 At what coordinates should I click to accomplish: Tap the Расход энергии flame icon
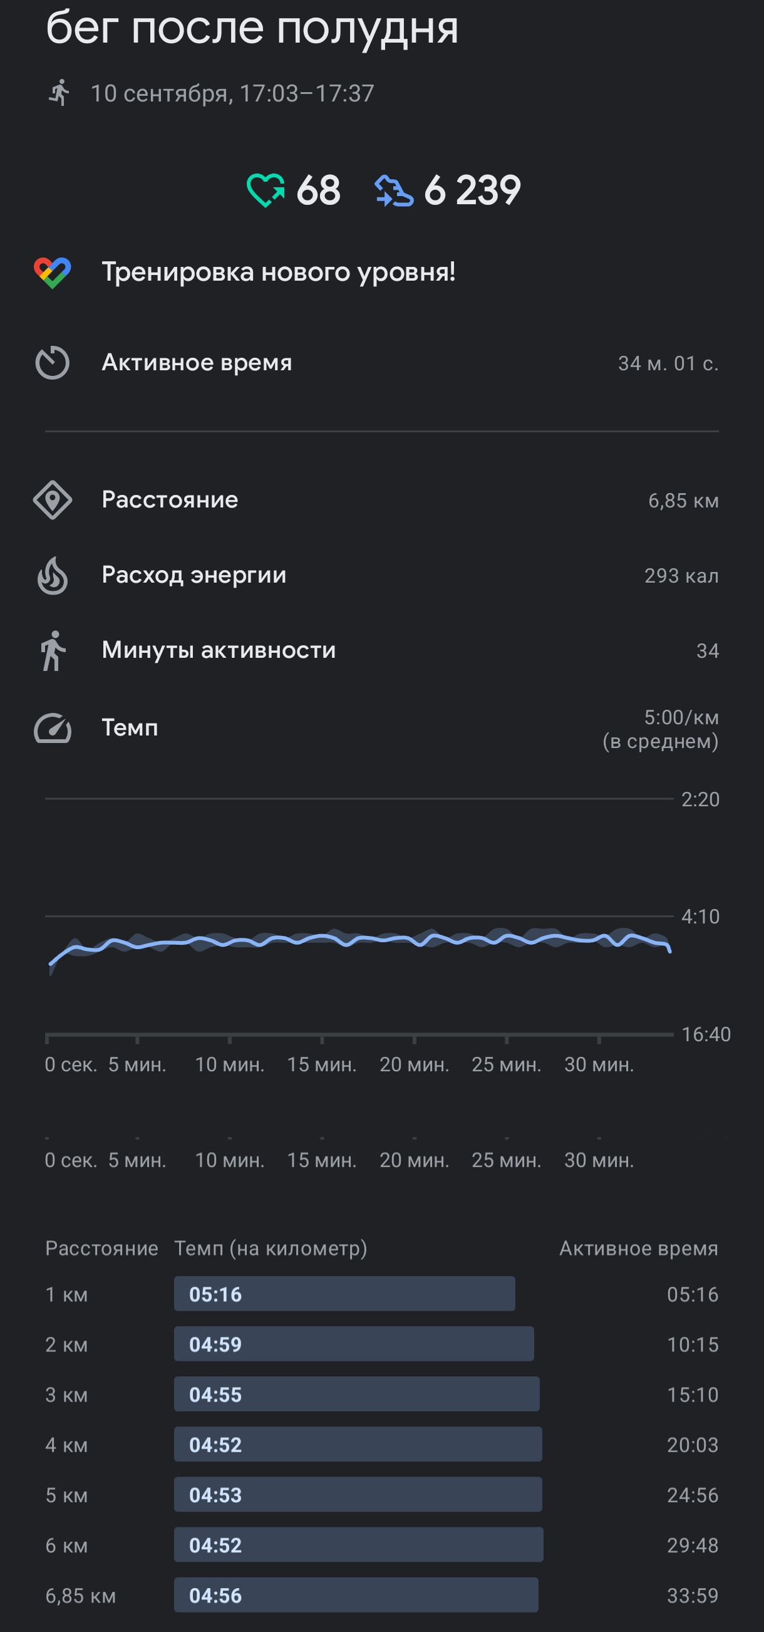53,575
